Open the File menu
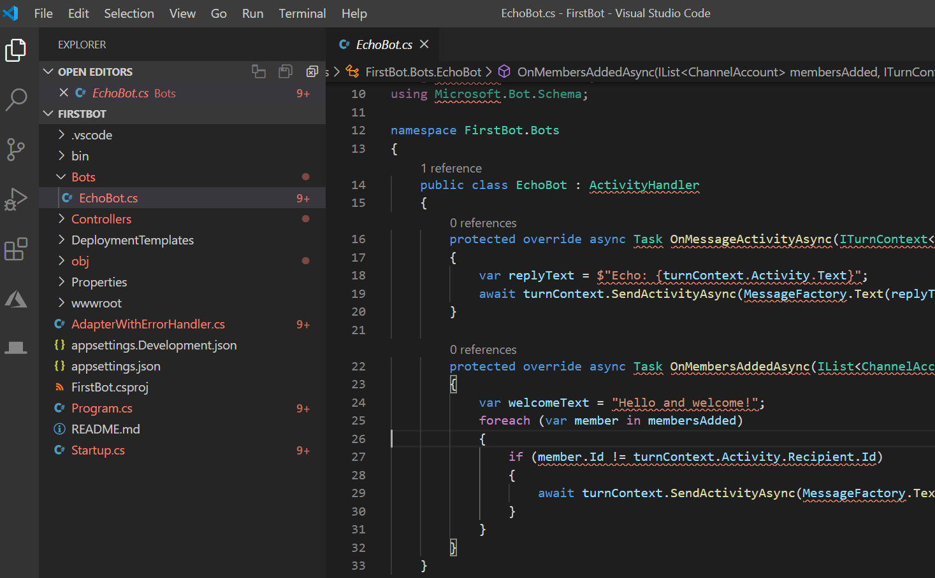935x578 pixels. pos(43,13)
